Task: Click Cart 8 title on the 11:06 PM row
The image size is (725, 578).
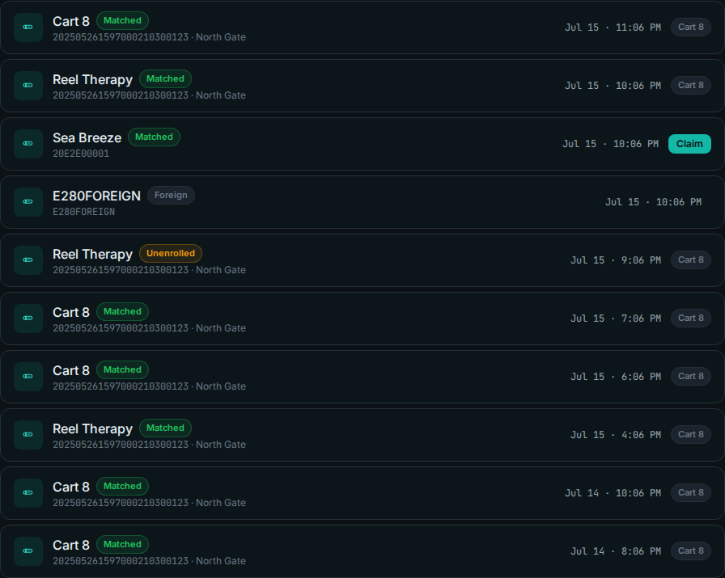Action: coord(71,21)
